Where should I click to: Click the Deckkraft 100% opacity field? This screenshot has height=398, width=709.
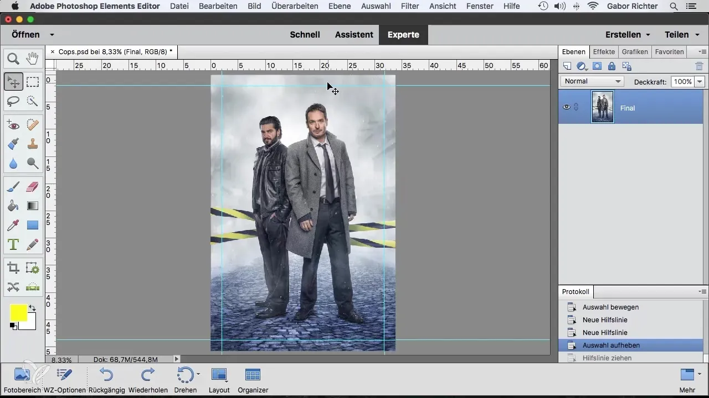(682, 81)
